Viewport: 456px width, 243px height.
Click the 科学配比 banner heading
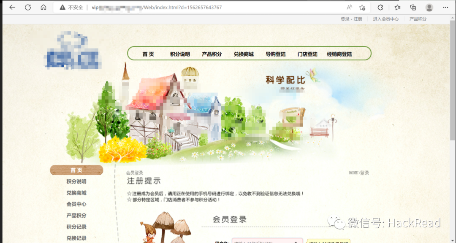tap(285, 80)
